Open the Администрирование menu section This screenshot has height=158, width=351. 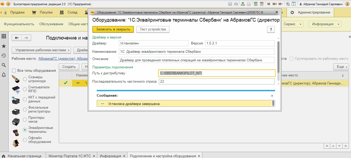coord(310,12)
